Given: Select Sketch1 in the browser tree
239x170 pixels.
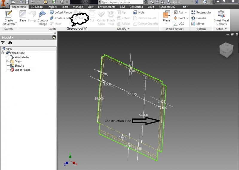Looking at the screenshot, I should pyautogui.click(x=19, y=65).
